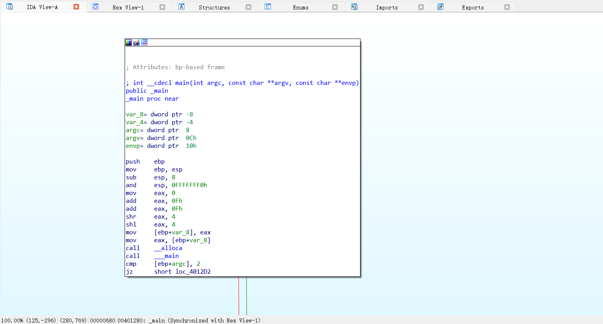Click the graph node title bar
Screen dimensions: 603x324
click(x=243, y=42)
